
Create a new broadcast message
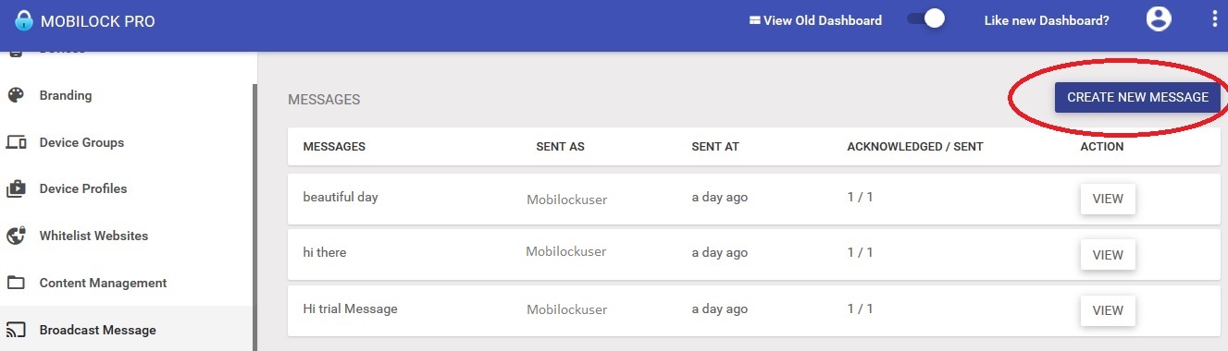(1137, 97)
